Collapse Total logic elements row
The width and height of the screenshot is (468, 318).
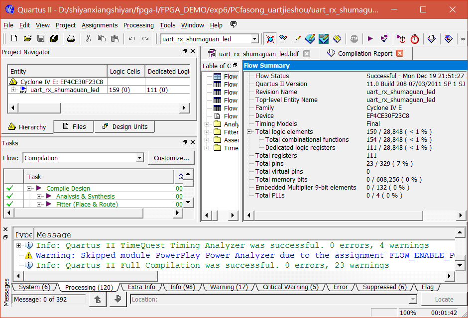[x=249, y=131]
